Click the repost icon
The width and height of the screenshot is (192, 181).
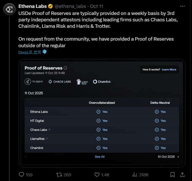coord(59,174)
